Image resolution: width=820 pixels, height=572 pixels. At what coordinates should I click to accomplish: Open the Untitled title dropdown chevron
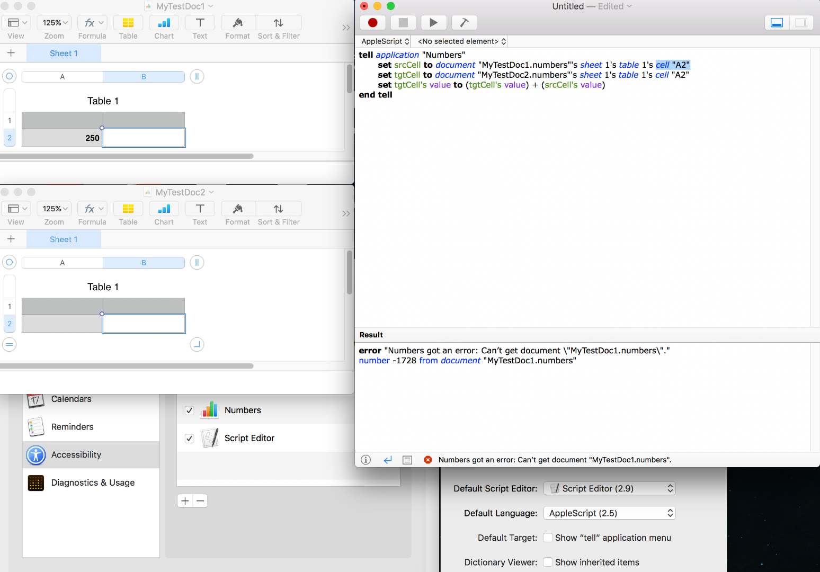(x=629, y=6)
